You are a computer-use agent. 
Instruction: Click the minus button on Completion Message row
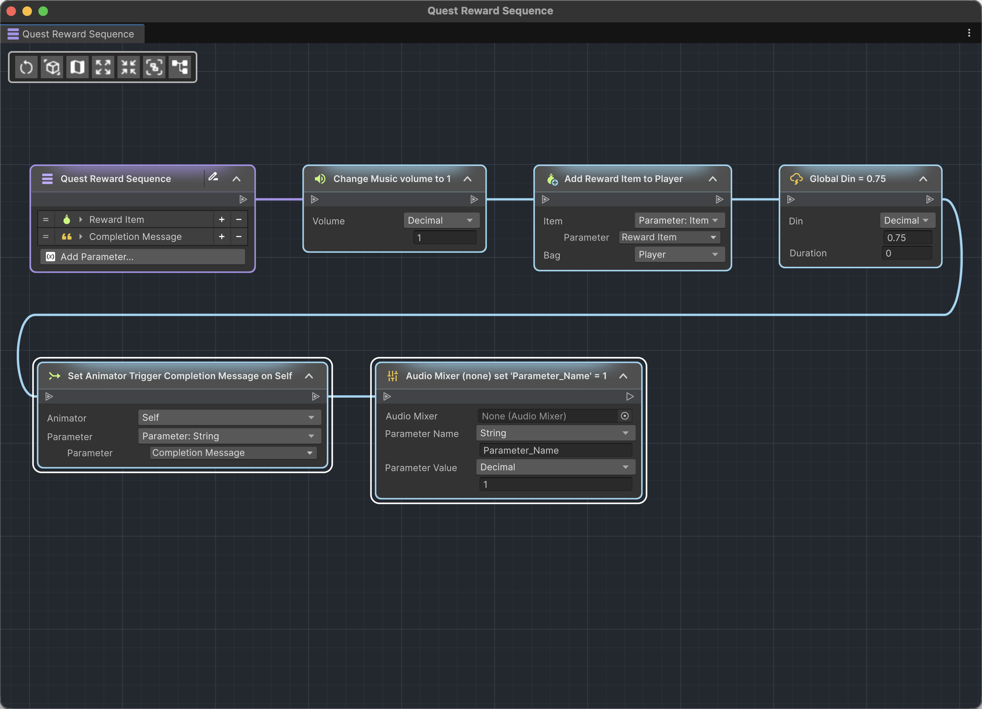(239, 237)
